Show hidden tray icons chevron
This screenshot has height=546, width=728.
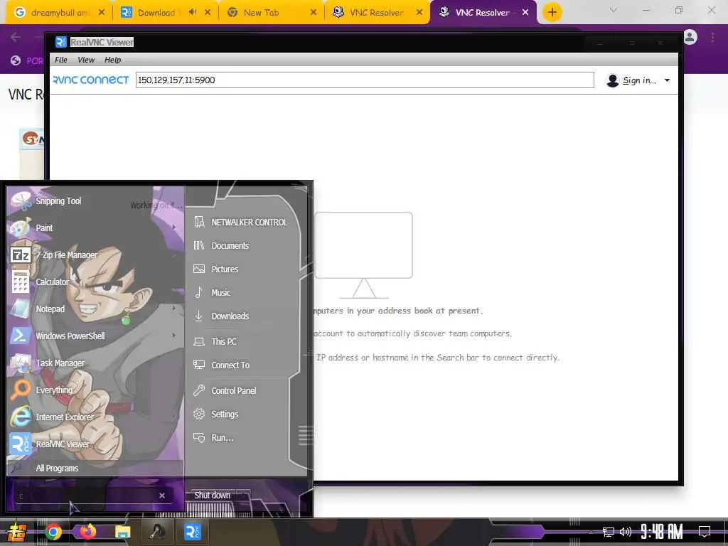click(591, 532)
